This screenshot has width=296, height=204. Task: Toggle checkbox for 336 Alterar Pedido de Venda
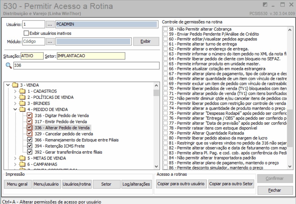click(29, 128)
